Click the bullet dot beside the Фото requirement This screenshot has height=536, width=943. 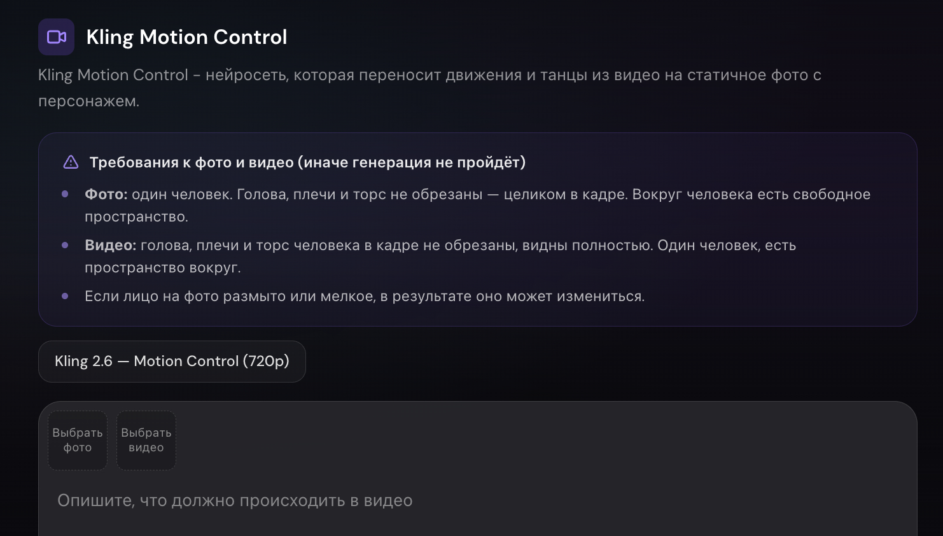tap(65, 194)
